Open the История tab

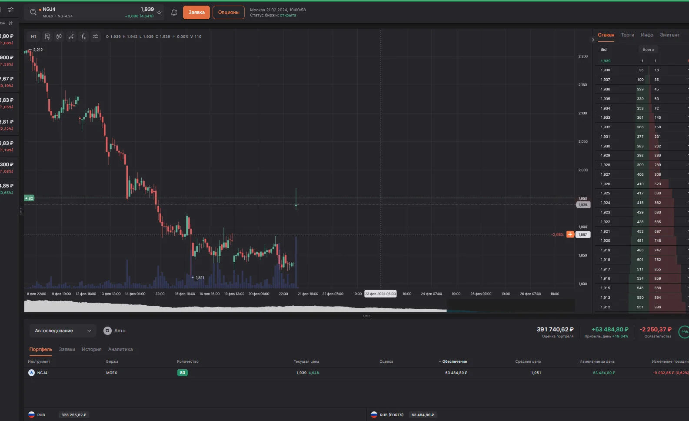[92, 349]
